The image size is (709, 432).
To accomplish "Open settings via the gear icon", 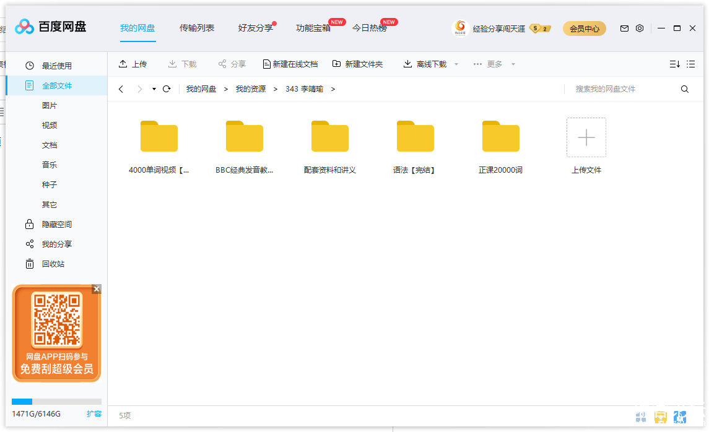I will point(640,28).
